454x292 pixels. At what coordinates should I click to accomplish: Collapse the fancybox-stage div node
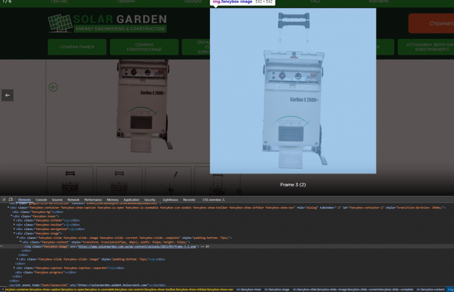click(x=14, y=234)
